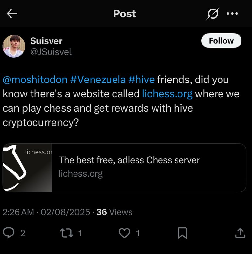Image resolution: width=252 pixels, height=254 pixels.
Task: Open the three-dot more options menu
Action: (232, 14)
